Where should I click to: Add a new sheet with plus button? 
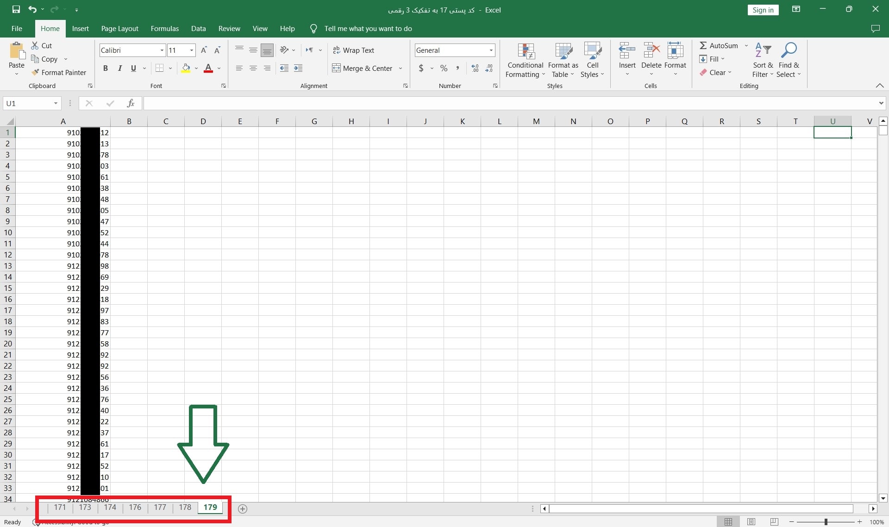pyautogui.click(x=242, y=509)
